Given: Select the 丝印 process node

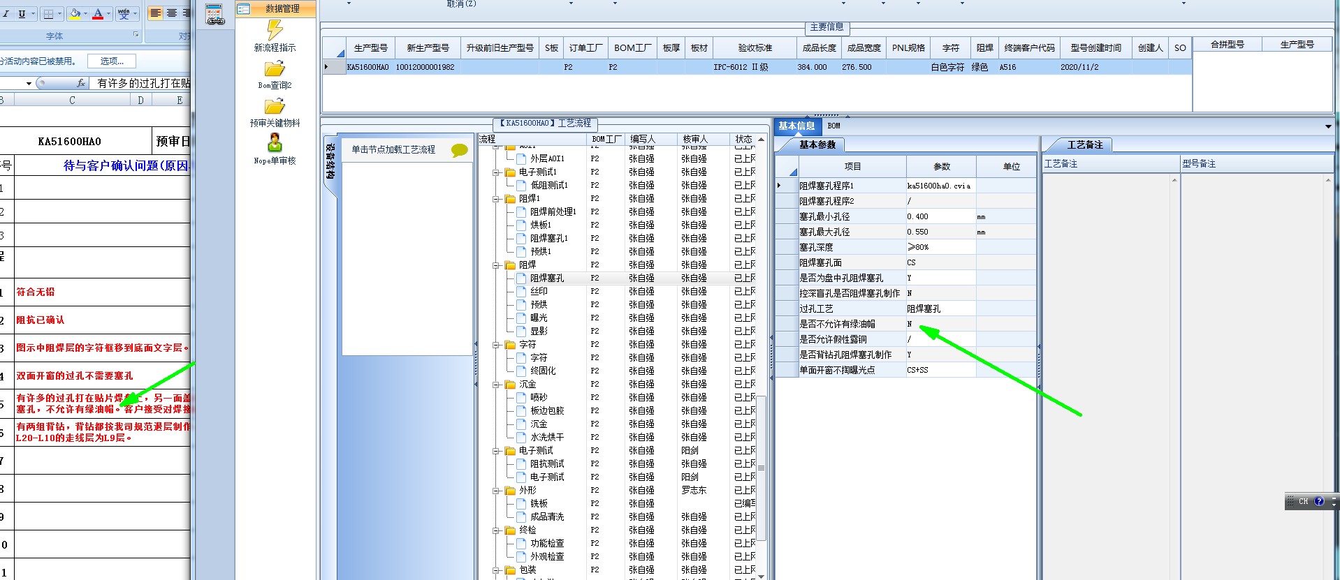Looking at the screenshot, I should (539, 291).
